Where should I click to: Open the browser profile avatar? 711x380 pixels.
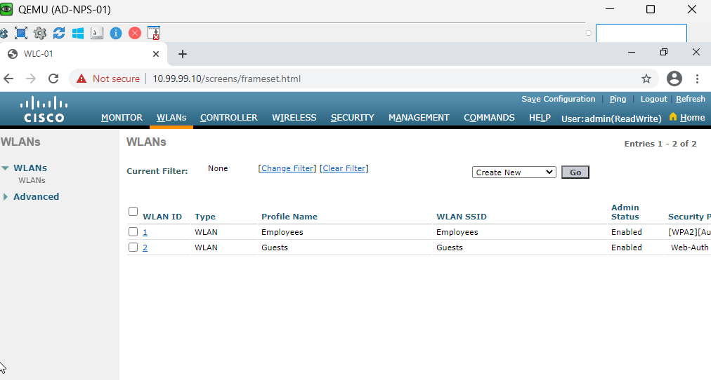674,79
